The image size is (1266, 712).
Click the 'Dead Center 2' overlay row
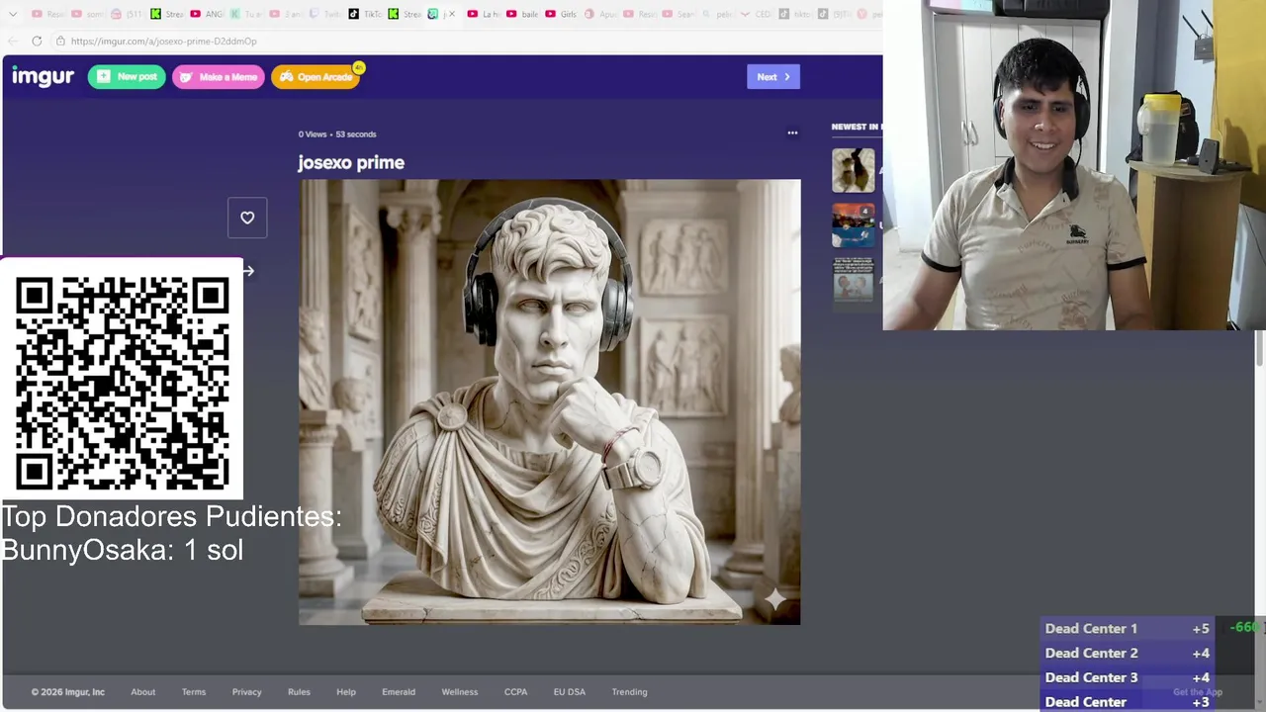pyautogui.click(x=1128, y=653)
